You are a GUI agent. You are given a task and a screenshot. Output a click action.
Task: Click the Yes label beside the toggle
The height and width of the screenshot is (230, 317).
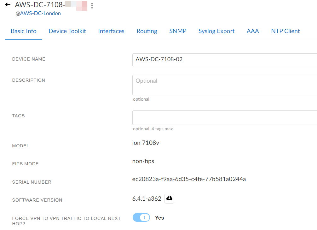[x=159, y=218]
